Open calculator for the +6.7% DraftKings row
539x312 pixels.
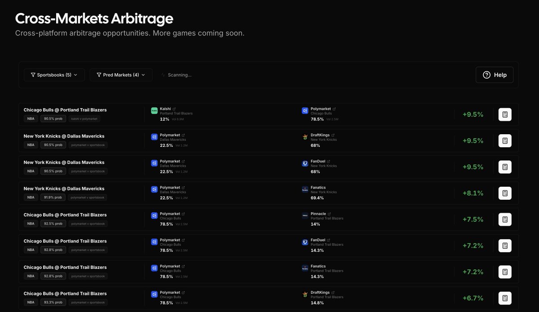coord(505,298)
